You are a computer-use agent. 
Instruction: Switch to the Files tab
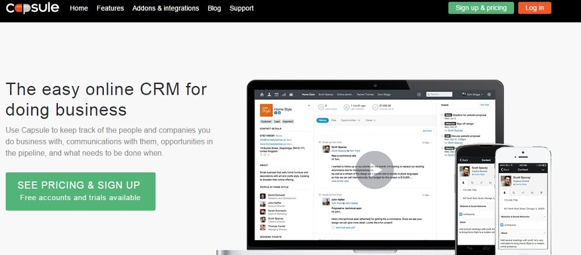(334, 120)
